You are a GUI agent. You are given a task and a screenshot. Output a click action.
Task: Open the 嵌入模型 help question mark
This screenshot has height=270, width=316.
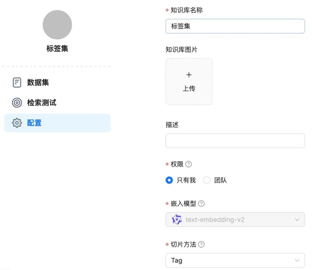(x=201, y=204)
